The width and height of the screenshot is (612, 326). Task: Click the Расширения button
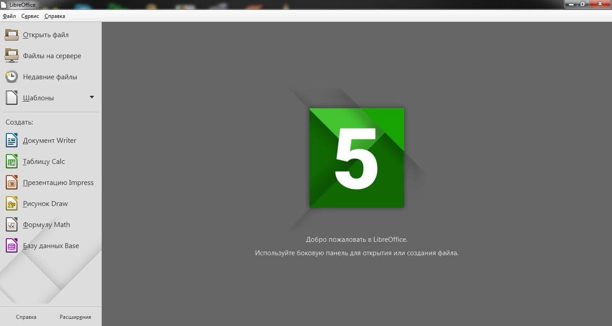[x=75, y=317]
